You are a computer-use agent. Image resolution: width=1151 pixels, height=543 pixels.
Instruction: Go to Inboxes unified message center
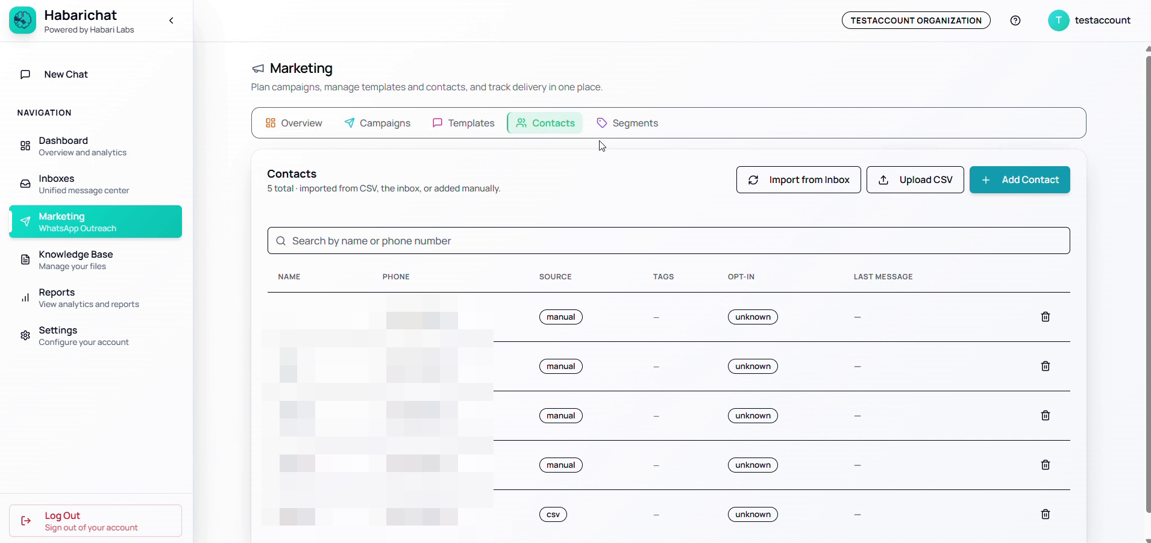click(x=96, y=184)
